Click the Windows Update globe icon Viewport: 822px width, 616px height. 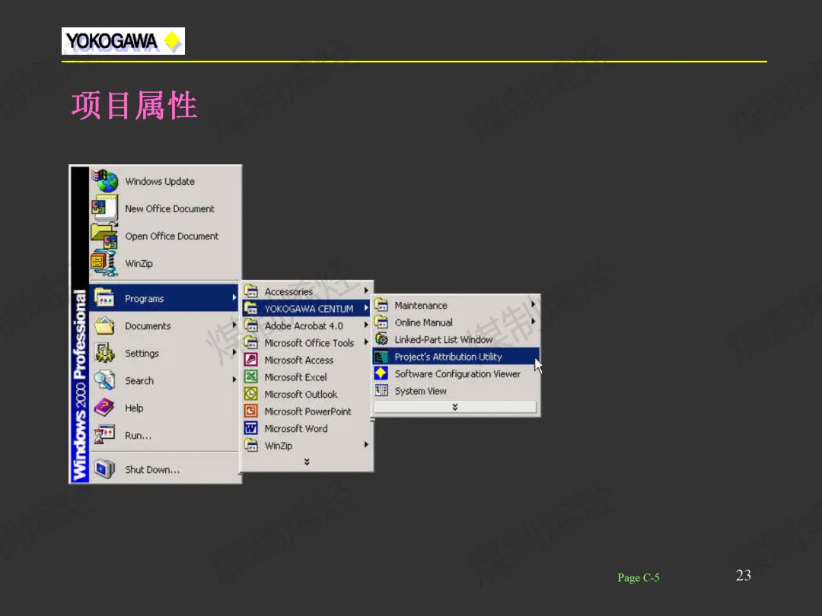pyautogui.click(x=105, y=181)
